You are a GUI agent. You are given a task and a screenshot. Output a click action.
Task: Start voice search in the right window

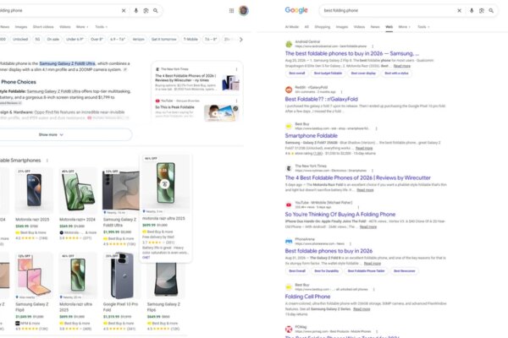point(472,11)
